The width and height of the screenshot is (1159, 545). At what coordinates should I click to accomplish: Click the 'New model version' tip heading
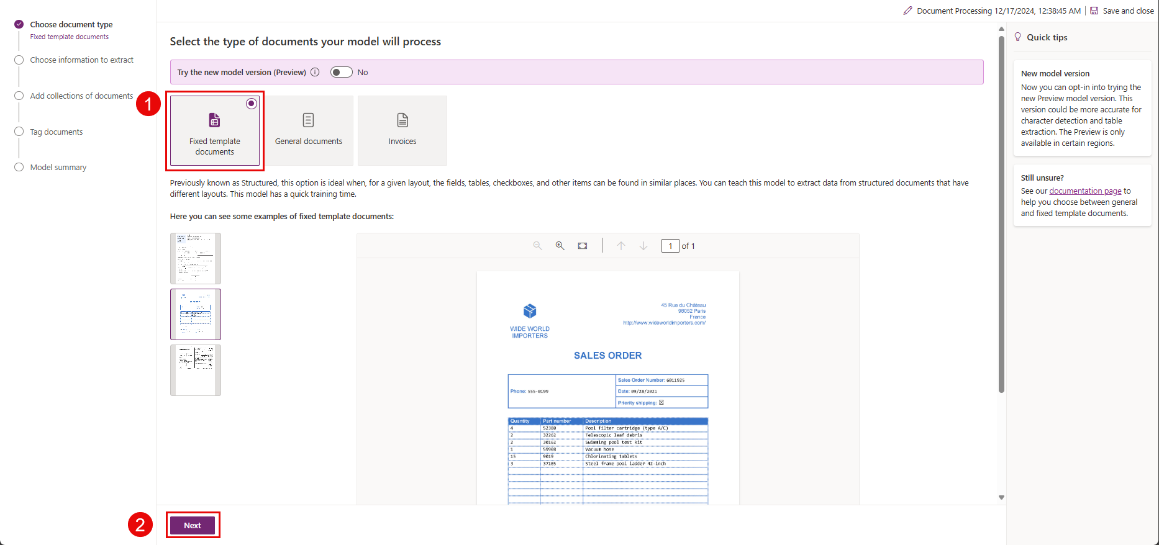[x=1055, y=73]
